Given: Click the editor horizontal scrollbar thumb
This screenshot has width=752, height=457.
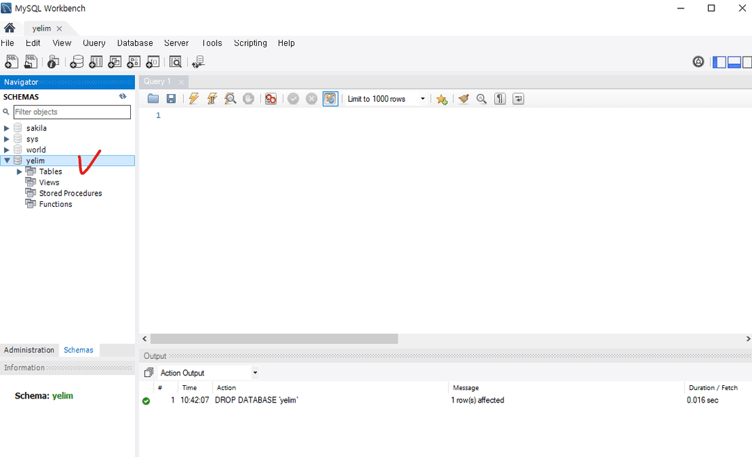Looking at the screenshot, I should [x=274, y=339].
